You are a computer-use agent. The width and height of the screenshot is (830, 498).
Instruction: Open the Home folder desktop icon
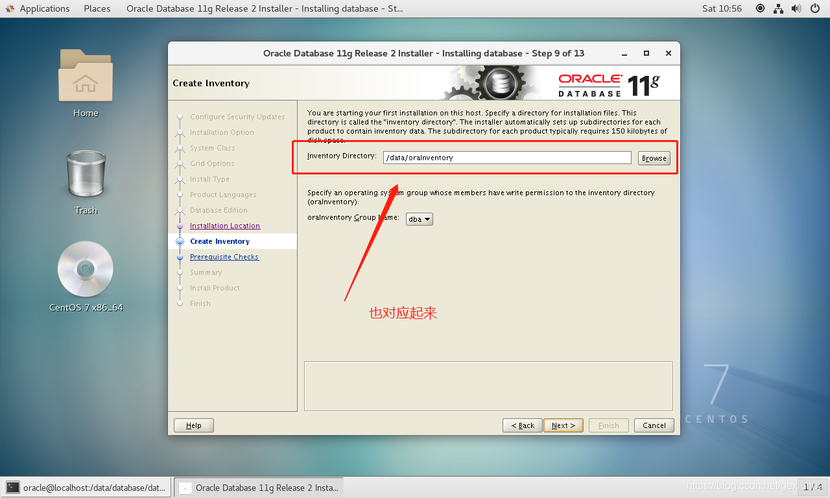(86, 75)
